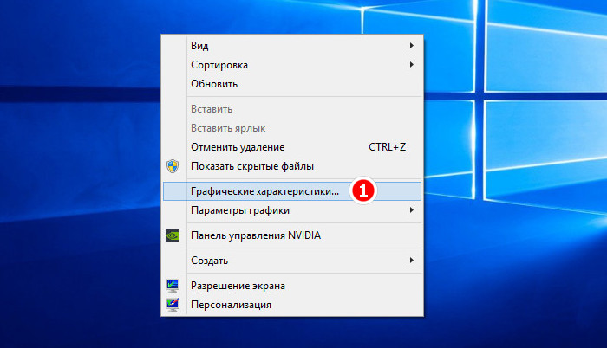
Task: Open Персонализация settings
Action: click(292, 305)
